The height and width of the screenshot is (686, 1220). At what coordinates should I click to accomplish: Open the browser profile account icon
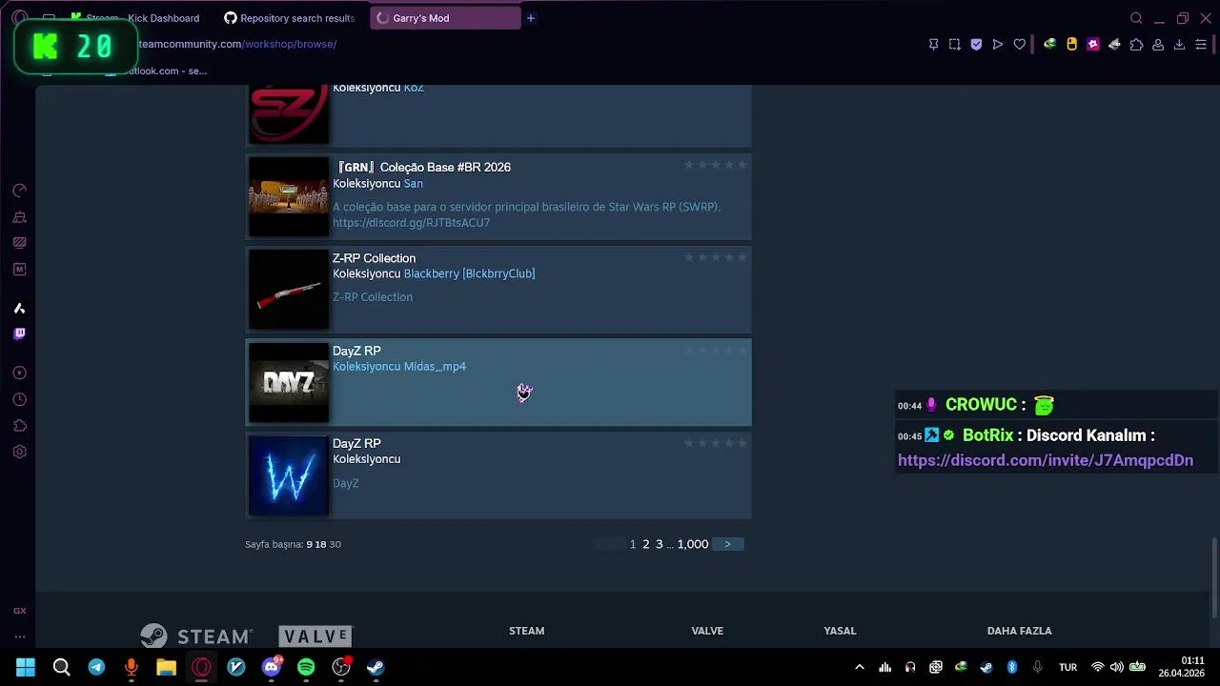pyautogui.click(x=1158, y=44)
